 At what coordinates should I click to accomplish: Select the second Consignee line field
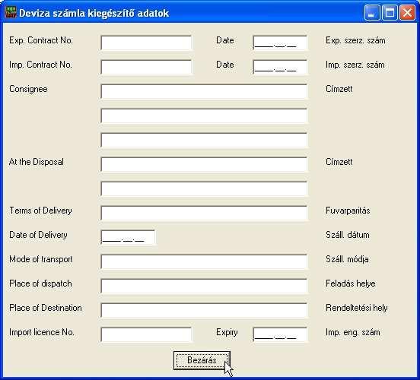coord(204,116)
